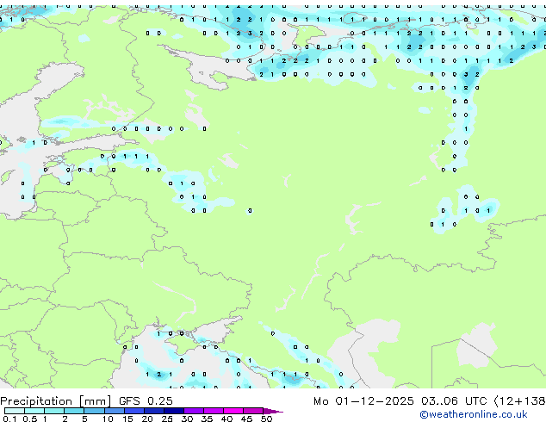Viewport: 546px width, 422px height.
Task: Click the date 'Mo 01-12-2025'
Action: (363, 401)
